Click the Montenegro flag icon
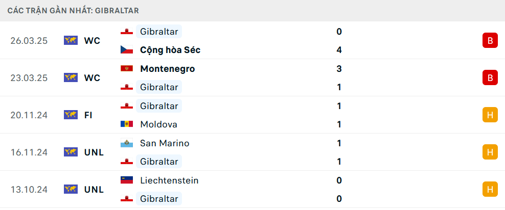Viewport: 505px width, 210px height. (x=127, y=69)
